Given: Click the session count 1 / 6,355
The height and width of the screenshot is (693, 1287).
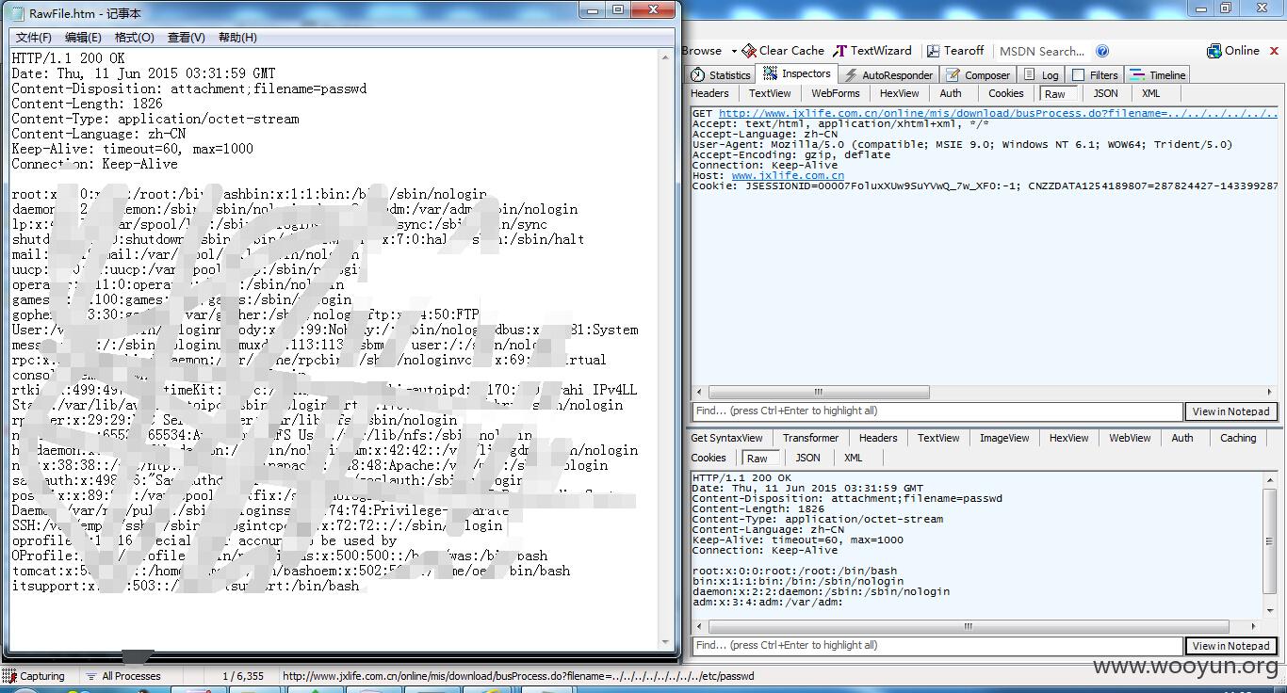Looking at the screenshot, I should (x=243, y=676).
